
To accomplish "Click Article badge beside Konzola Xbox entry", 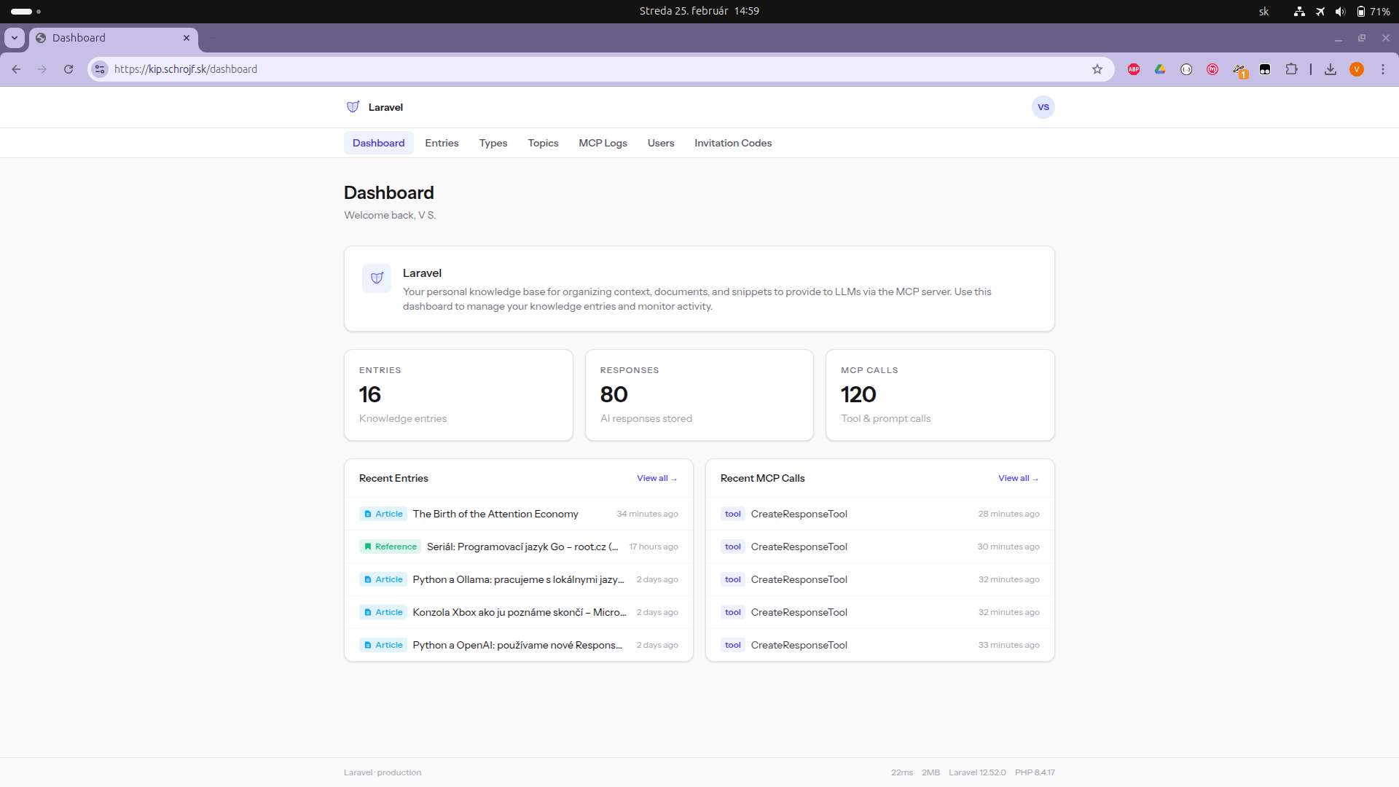I will [x=383, y=612].
